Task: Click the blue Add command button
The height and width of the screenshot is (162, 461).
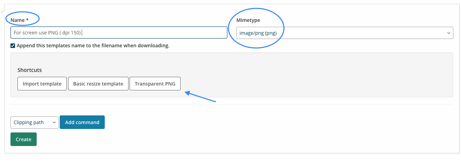Action: click(82, 122)
